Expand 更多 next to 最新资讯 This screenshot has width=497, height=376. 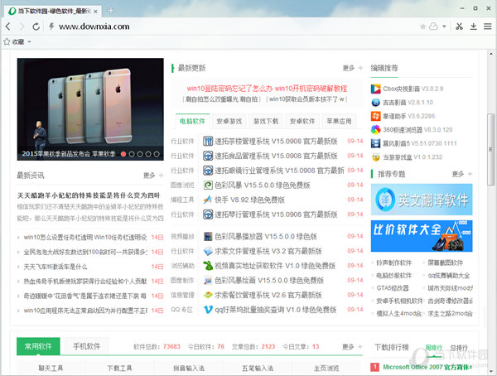pyautogui.click(x=153, y=176)
